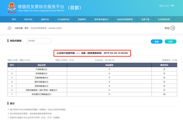Image resolution: width=183 pixels, height=124 pixels.
Task: Click the 打印 print button
Action: [x=170, y=41]
